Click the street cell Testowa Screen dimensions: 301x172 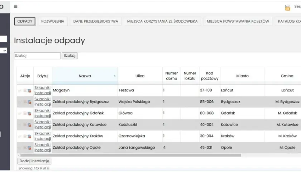(140, 90)
